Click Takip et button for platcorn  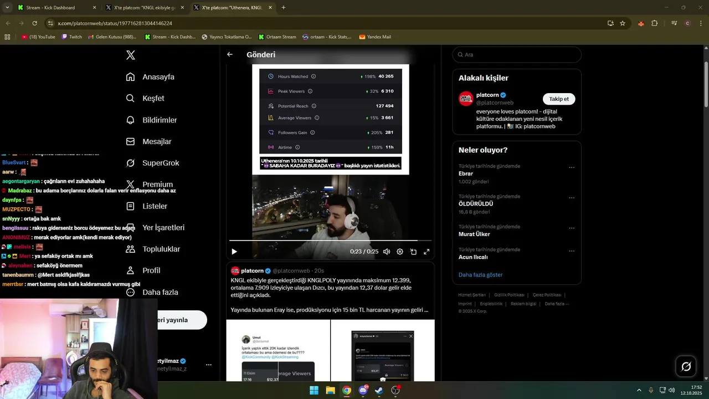[559, 99]
